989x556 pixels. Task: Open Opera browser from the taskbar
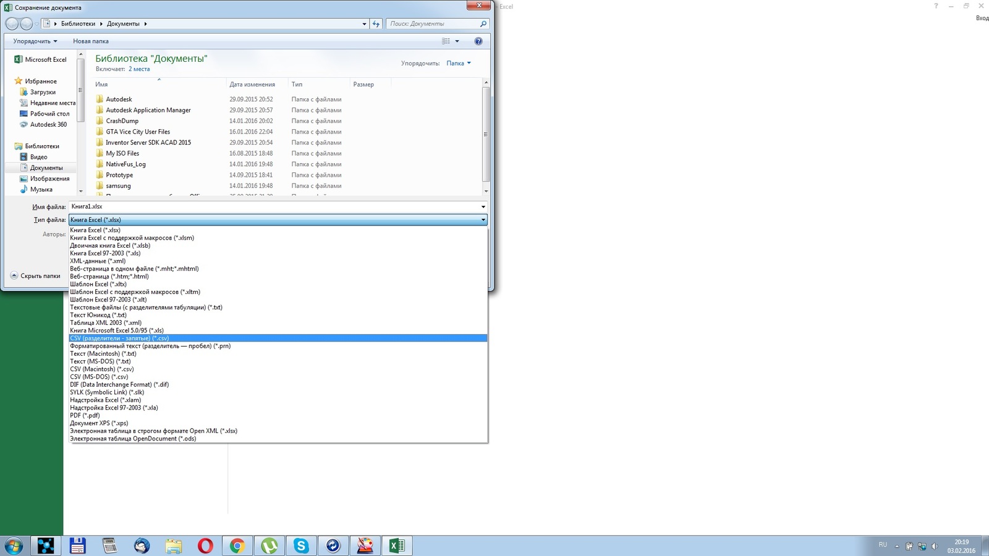pyautogui.click(x=205, y=545)
